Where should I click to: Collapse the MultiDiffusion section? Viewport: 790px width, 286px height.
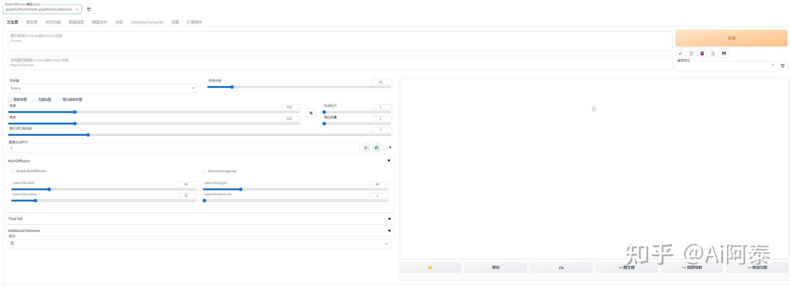tap(389, 161)
